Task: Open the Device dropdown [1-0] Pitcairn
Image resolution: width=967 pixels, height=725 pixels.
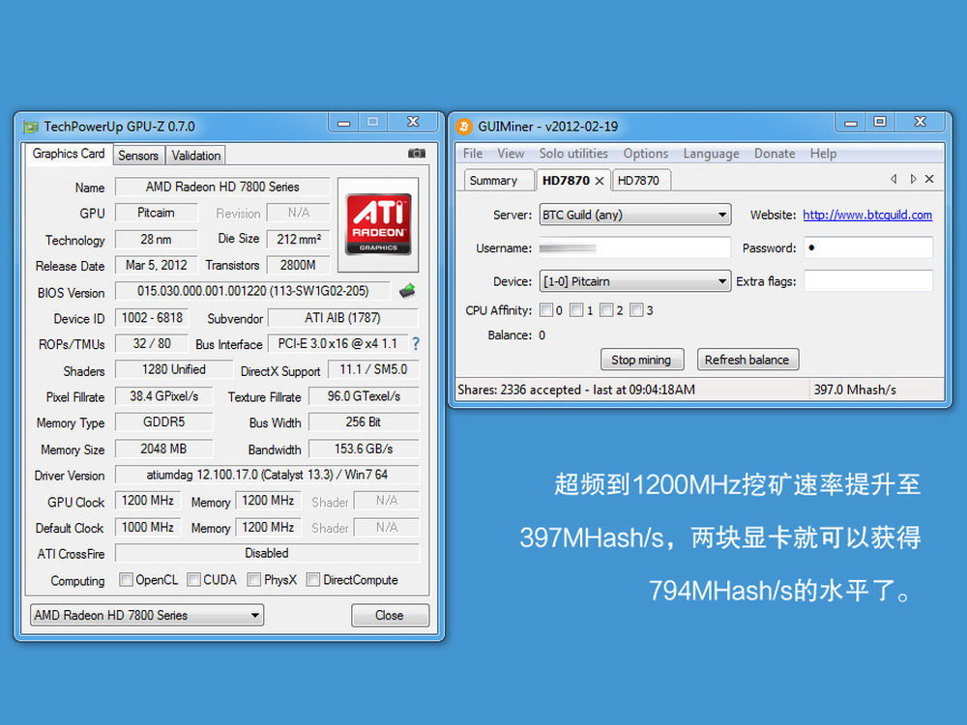Action: tap(635, 281)
